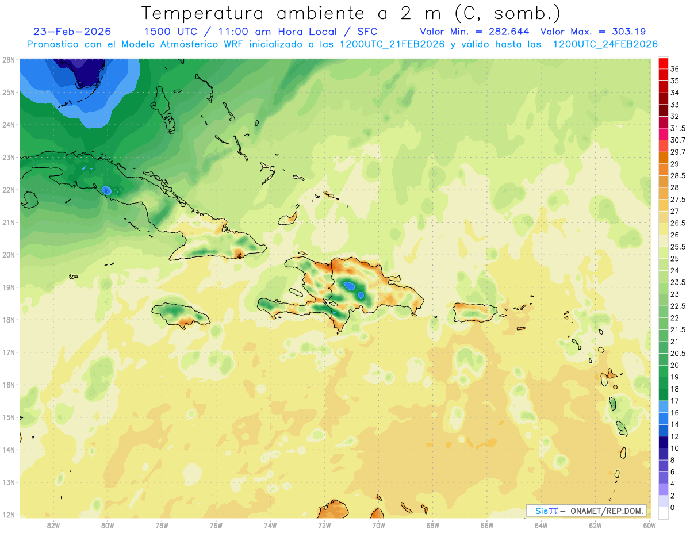Click the longitude axis label 74W
This screenshot has height=533, width=690.
coord(270,525)
